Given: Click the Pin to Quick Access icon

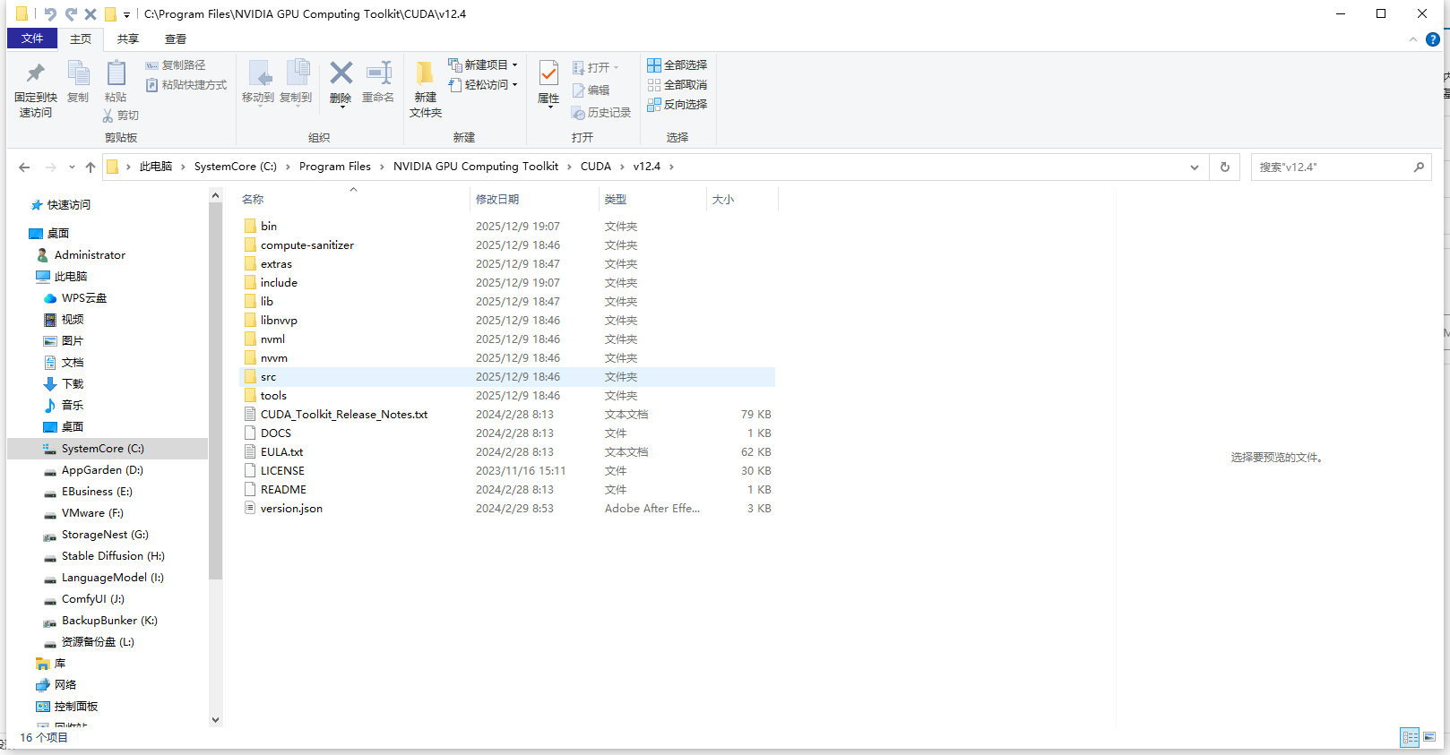Looking at the screenshot, I should (x=36, y=73).
